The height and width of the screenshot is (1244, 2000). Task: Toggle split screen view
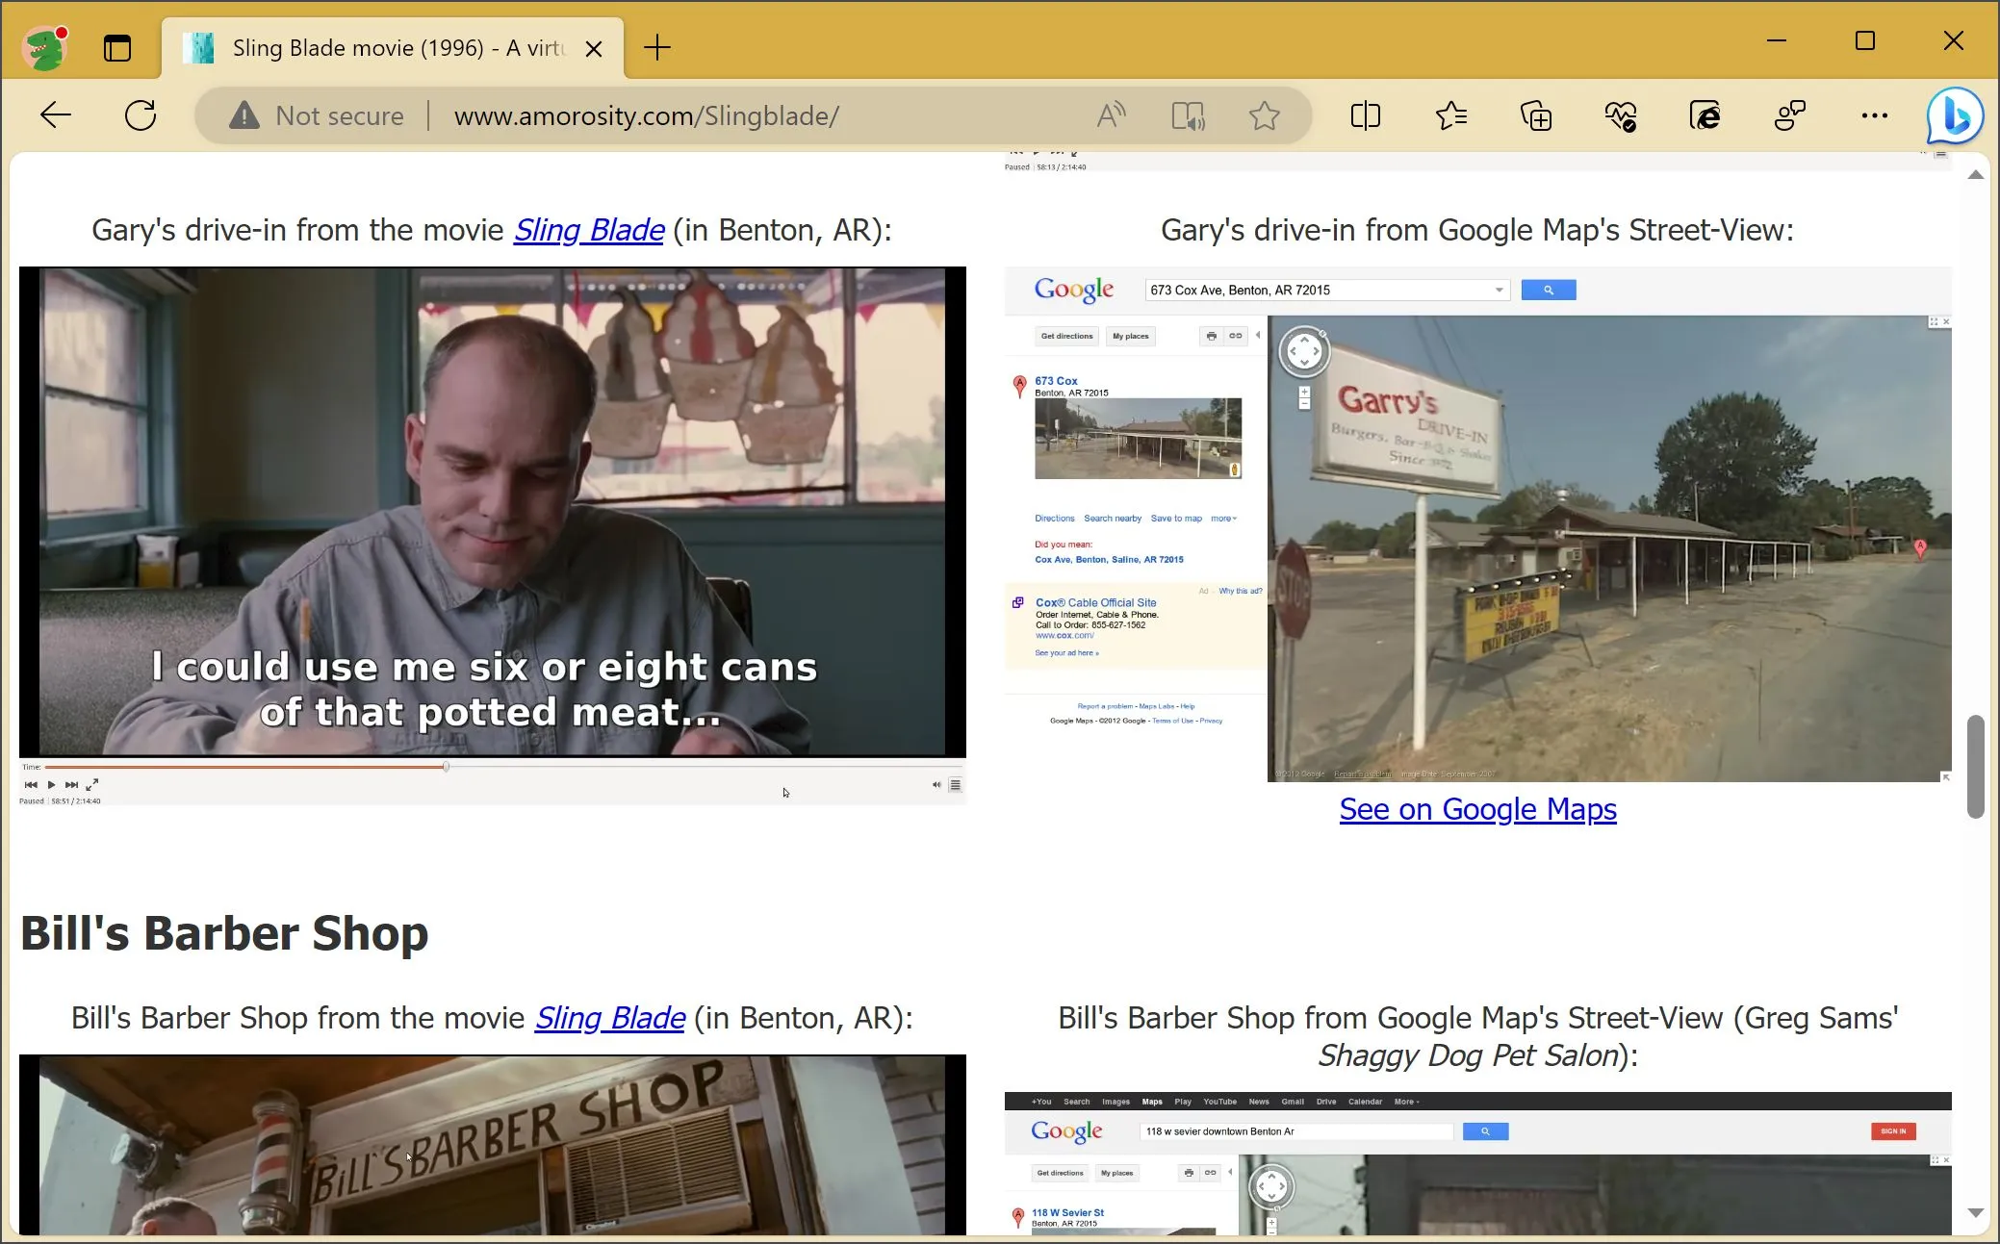[1365, 115]
